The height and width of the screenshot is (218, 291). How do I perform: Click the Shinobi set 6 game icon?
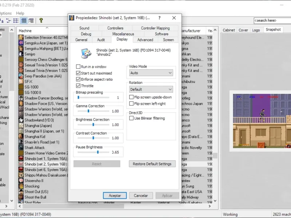tap(21, 170)
